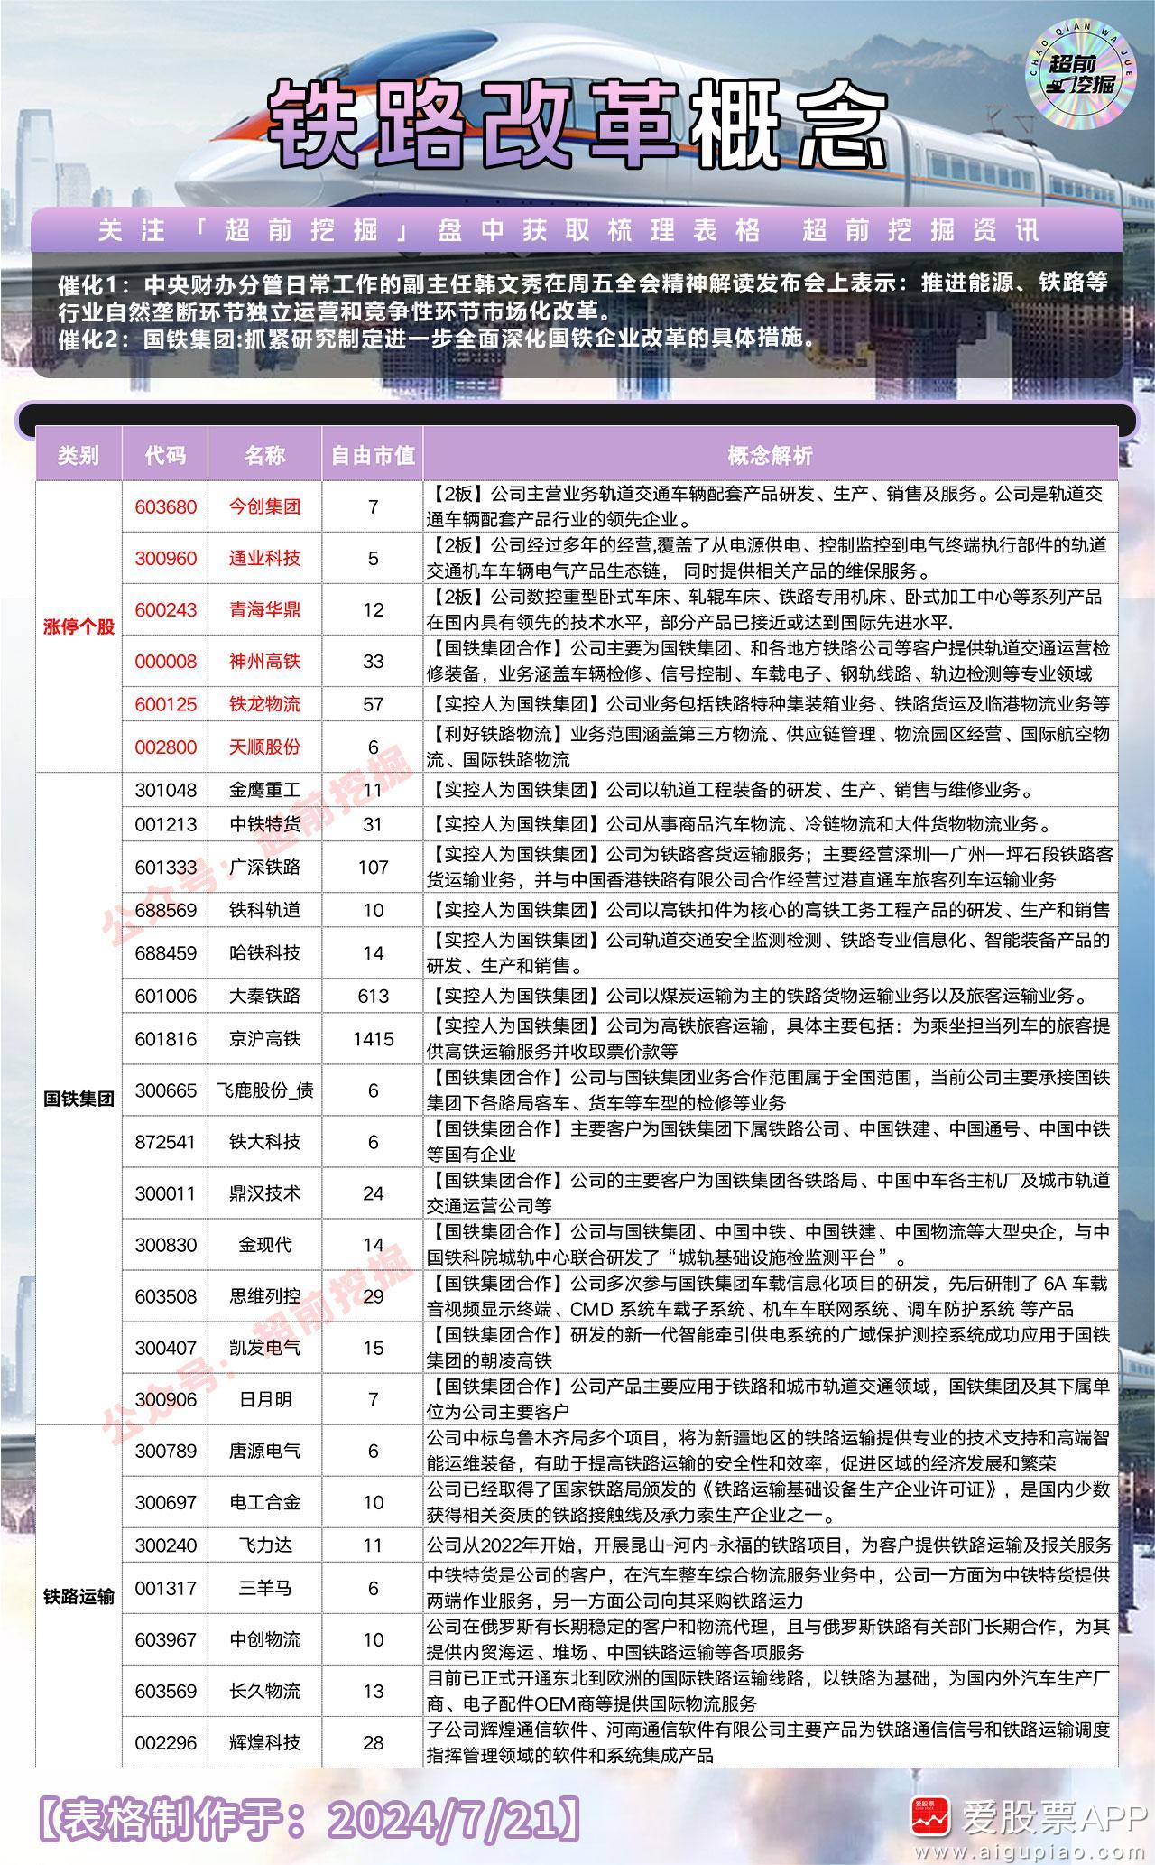Viewport: 1155px width, 1865px height.
Task: Click the 铁路运输 category cell
Action: coord(79,1596)
